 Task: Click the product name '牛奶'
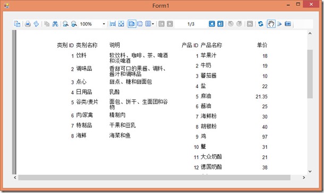click(x=206, y=65)
